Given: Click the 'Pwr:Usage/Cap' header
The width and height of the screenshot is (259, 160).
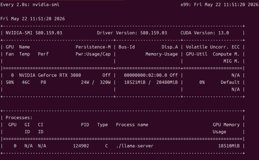Looking at the screenshot, I should coord(93,54).
